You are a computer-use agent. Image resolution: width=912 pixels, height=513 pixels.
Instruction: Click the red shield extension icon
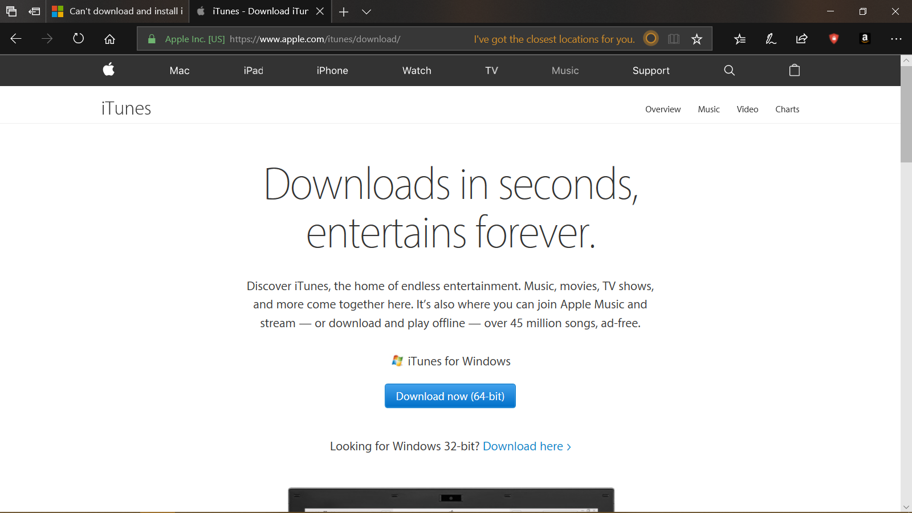pyautogui.click(x=834, y=39)
